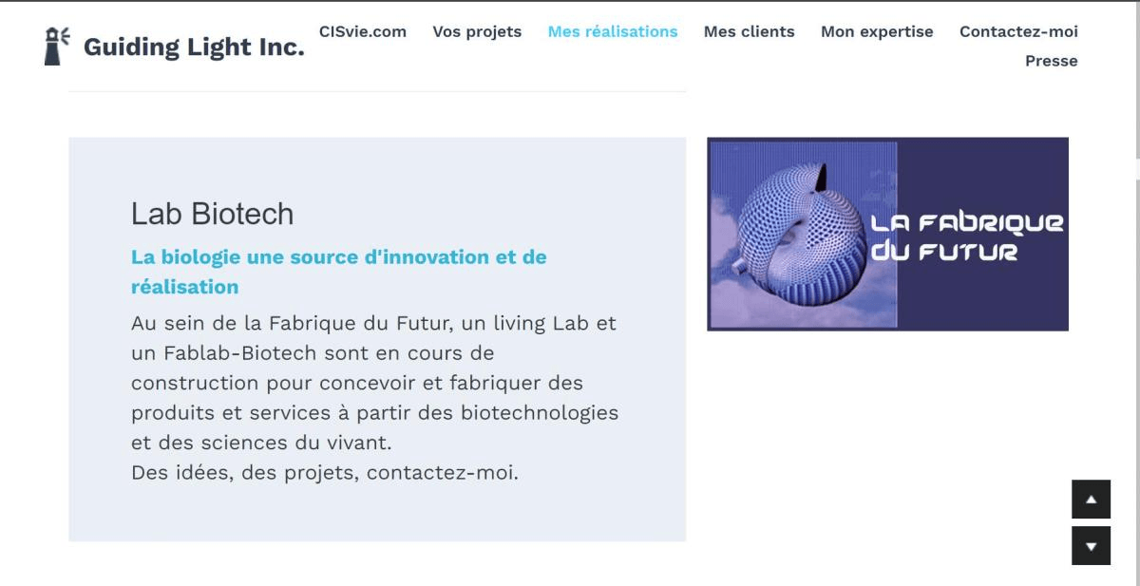The width and height of the screenshot is (1140, 586).
Task: Navigate to Vos projets section
Action: pos(477,31)
